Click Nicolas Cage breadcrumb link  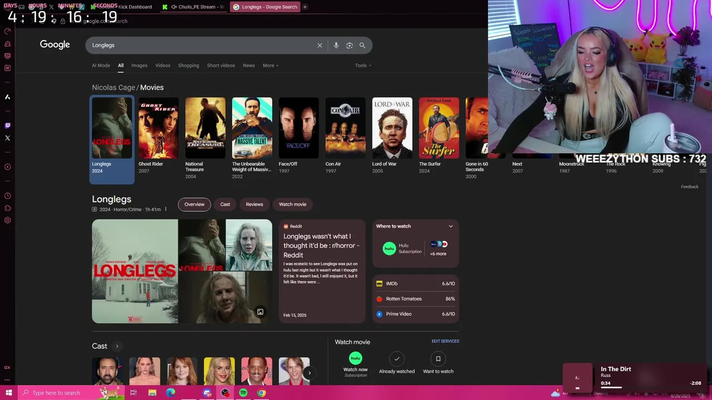tap(113, 87)
